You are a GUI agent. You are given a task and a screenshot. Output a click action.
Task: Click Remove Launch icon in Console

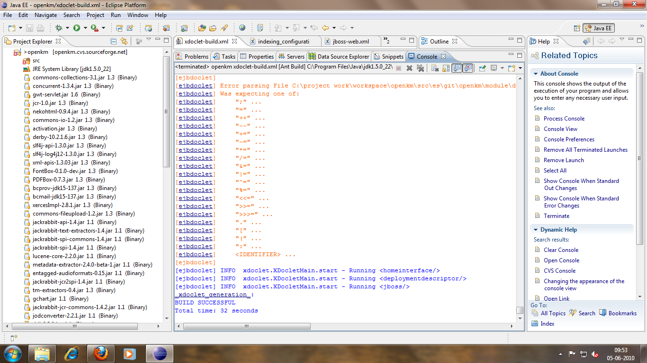coord(409,68)
